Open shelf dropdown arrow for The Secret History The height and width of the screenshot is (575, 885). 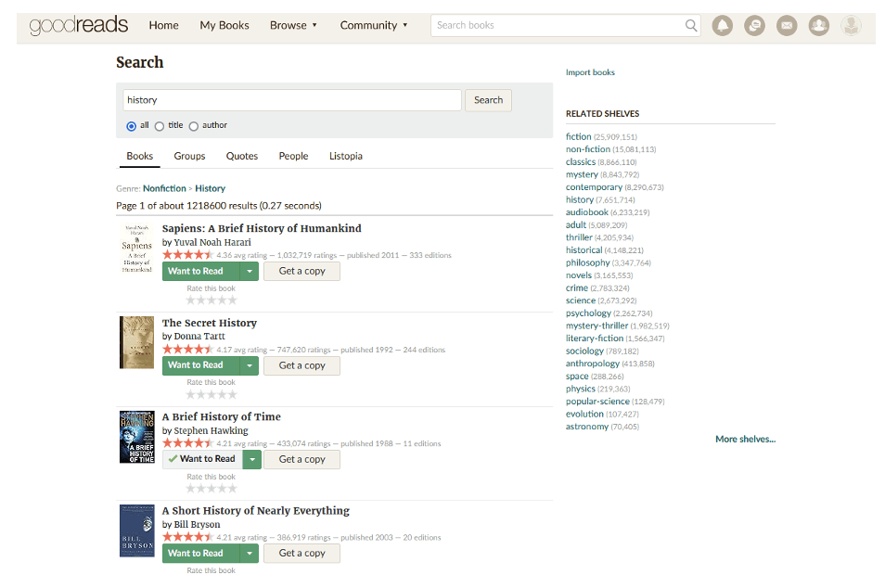(x=249, y=365)
